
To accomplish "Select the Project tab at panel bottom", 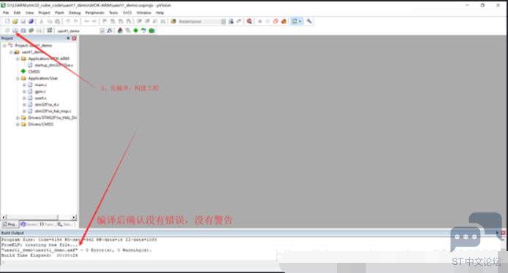I will [x=10, y=224].
